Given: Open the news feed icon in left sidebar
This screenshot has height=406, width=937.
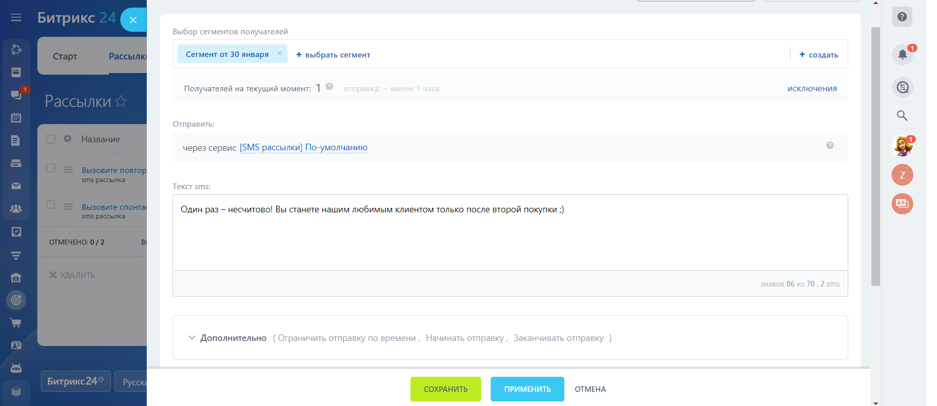Looking at the screenshot, I should click(x=16, y=72).
